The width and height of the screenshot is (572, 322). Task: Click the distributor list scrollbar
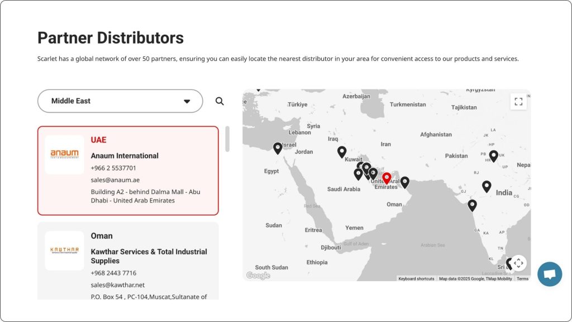[x=227, y=139]
